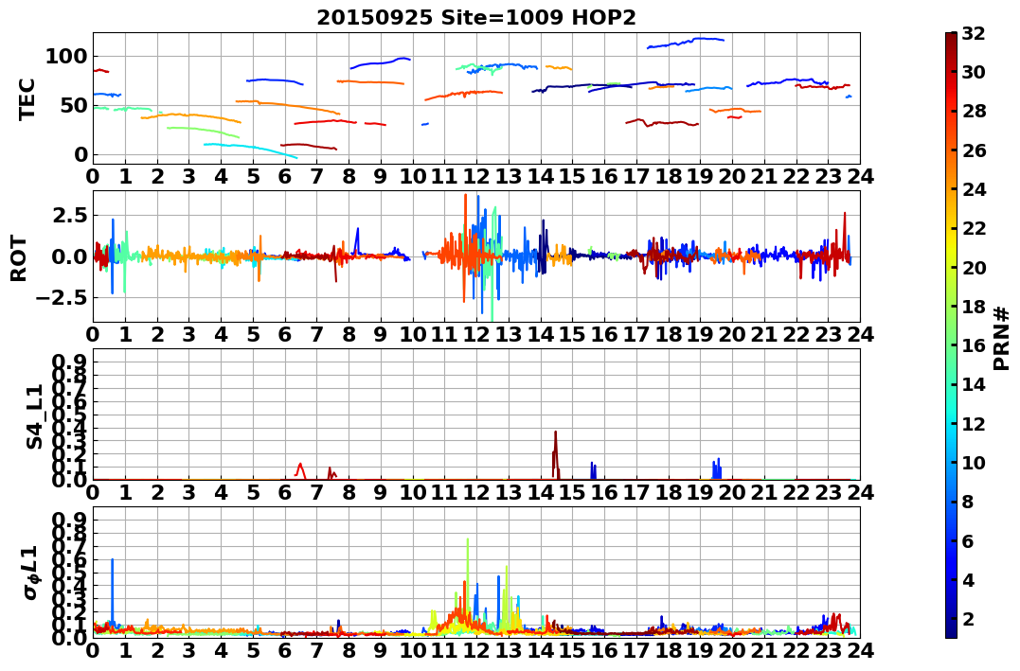Click the ROT y-axis label
Image resolution: width=1020 pixels, height=671 pixels.
pos(19,258)
